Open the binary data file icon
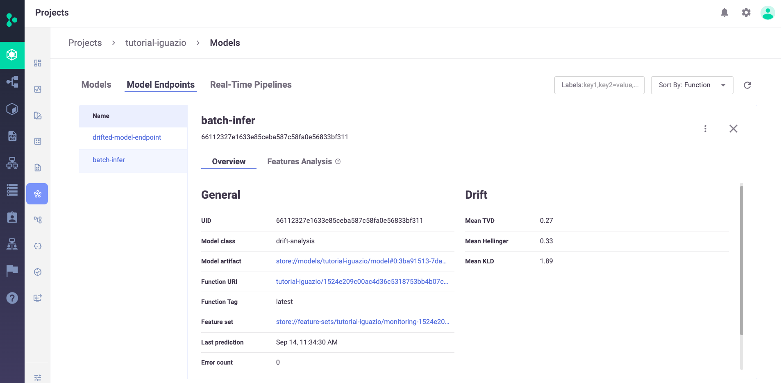781x383 pixels. point(12,136)
